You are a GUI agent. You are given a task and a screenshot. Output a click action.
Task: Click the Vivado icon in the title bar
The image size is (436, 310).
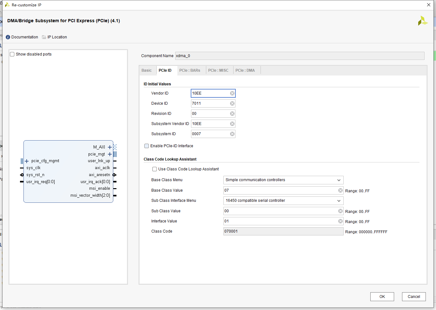click(x=7, y=5)
